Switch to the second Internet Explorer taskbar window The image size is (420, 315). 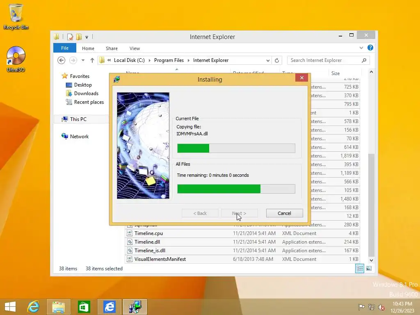pos(109,307)
